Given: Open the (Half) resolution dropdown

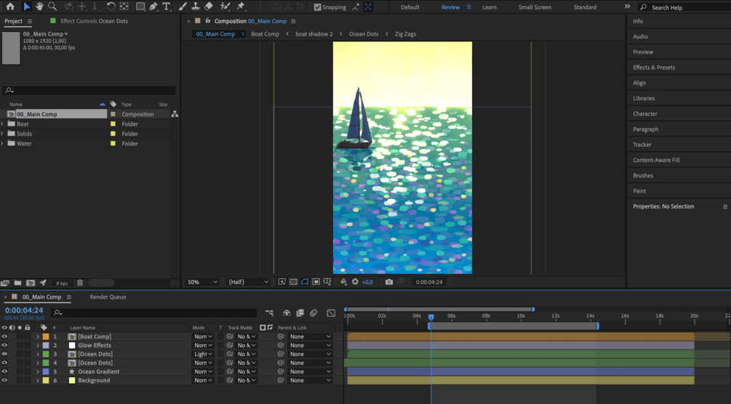Looking at the screenshot, I should coord(247,282).
